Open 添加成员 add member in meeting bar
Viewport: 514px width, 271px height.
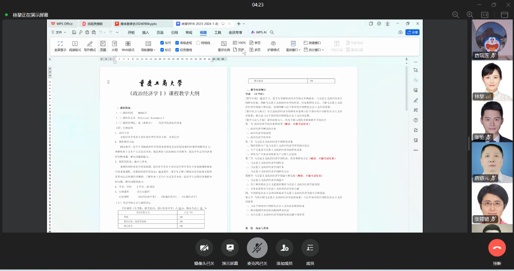[284, 248]
